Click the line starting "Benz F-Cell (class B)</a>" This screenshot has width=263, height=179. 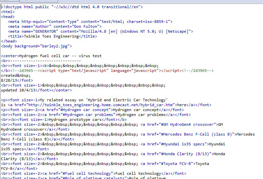click(x=37, y=139)
